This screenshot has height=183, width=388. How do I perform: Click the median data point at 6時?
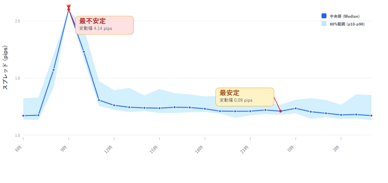(x=23, y=116)
